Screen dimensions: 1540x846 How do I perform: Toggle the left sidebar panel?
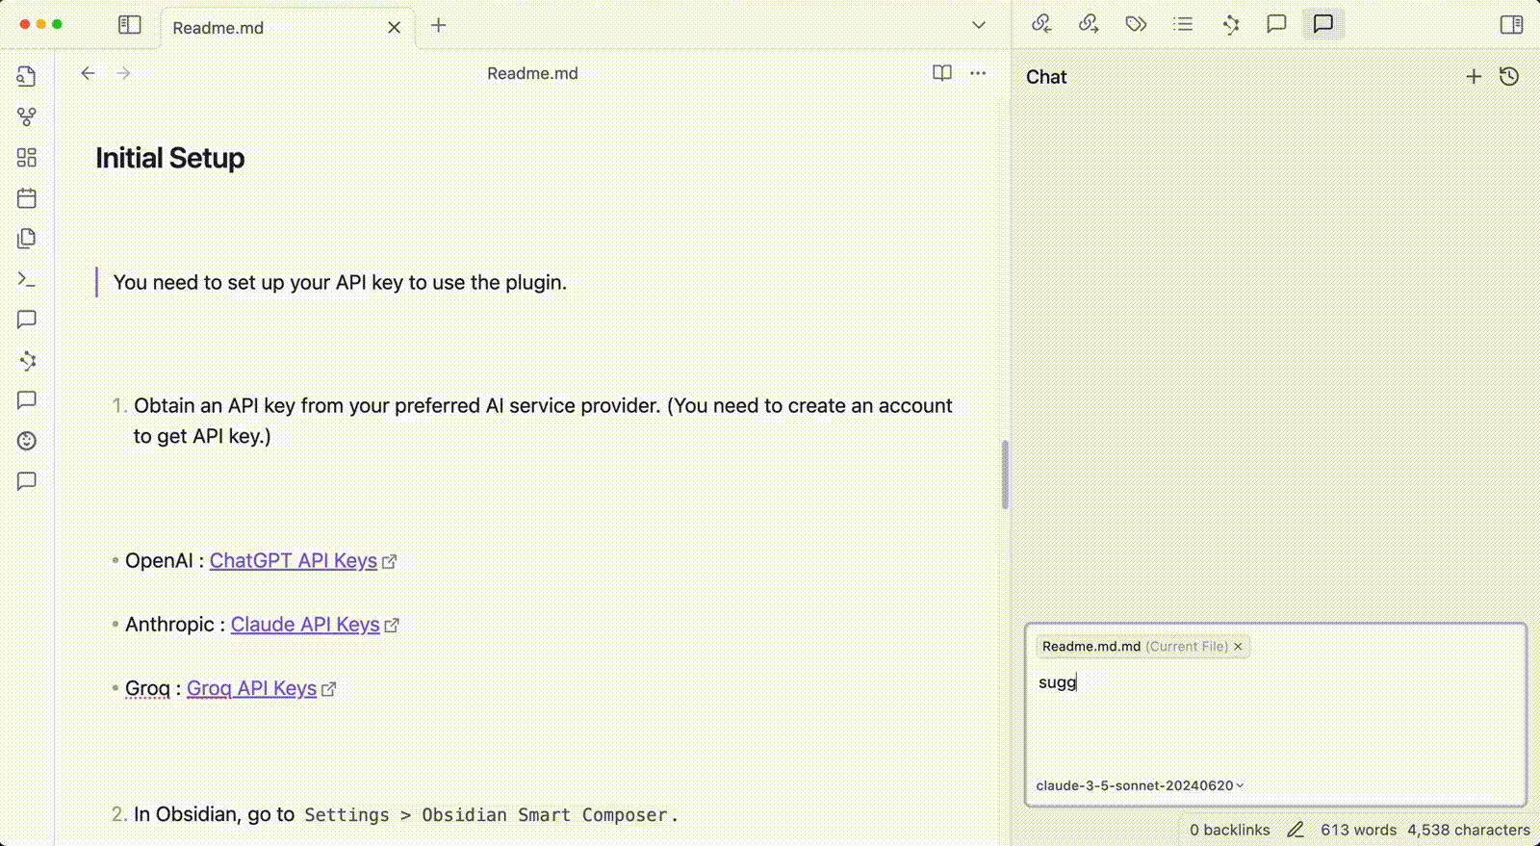(130, 25)
